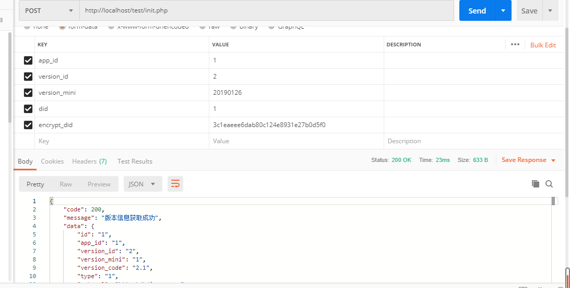Open the Test Results tab
Screen dimensions: 570x288
point(135,161)
